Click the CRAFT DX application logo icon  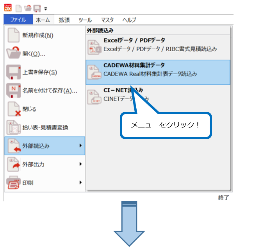pos(8,8)
